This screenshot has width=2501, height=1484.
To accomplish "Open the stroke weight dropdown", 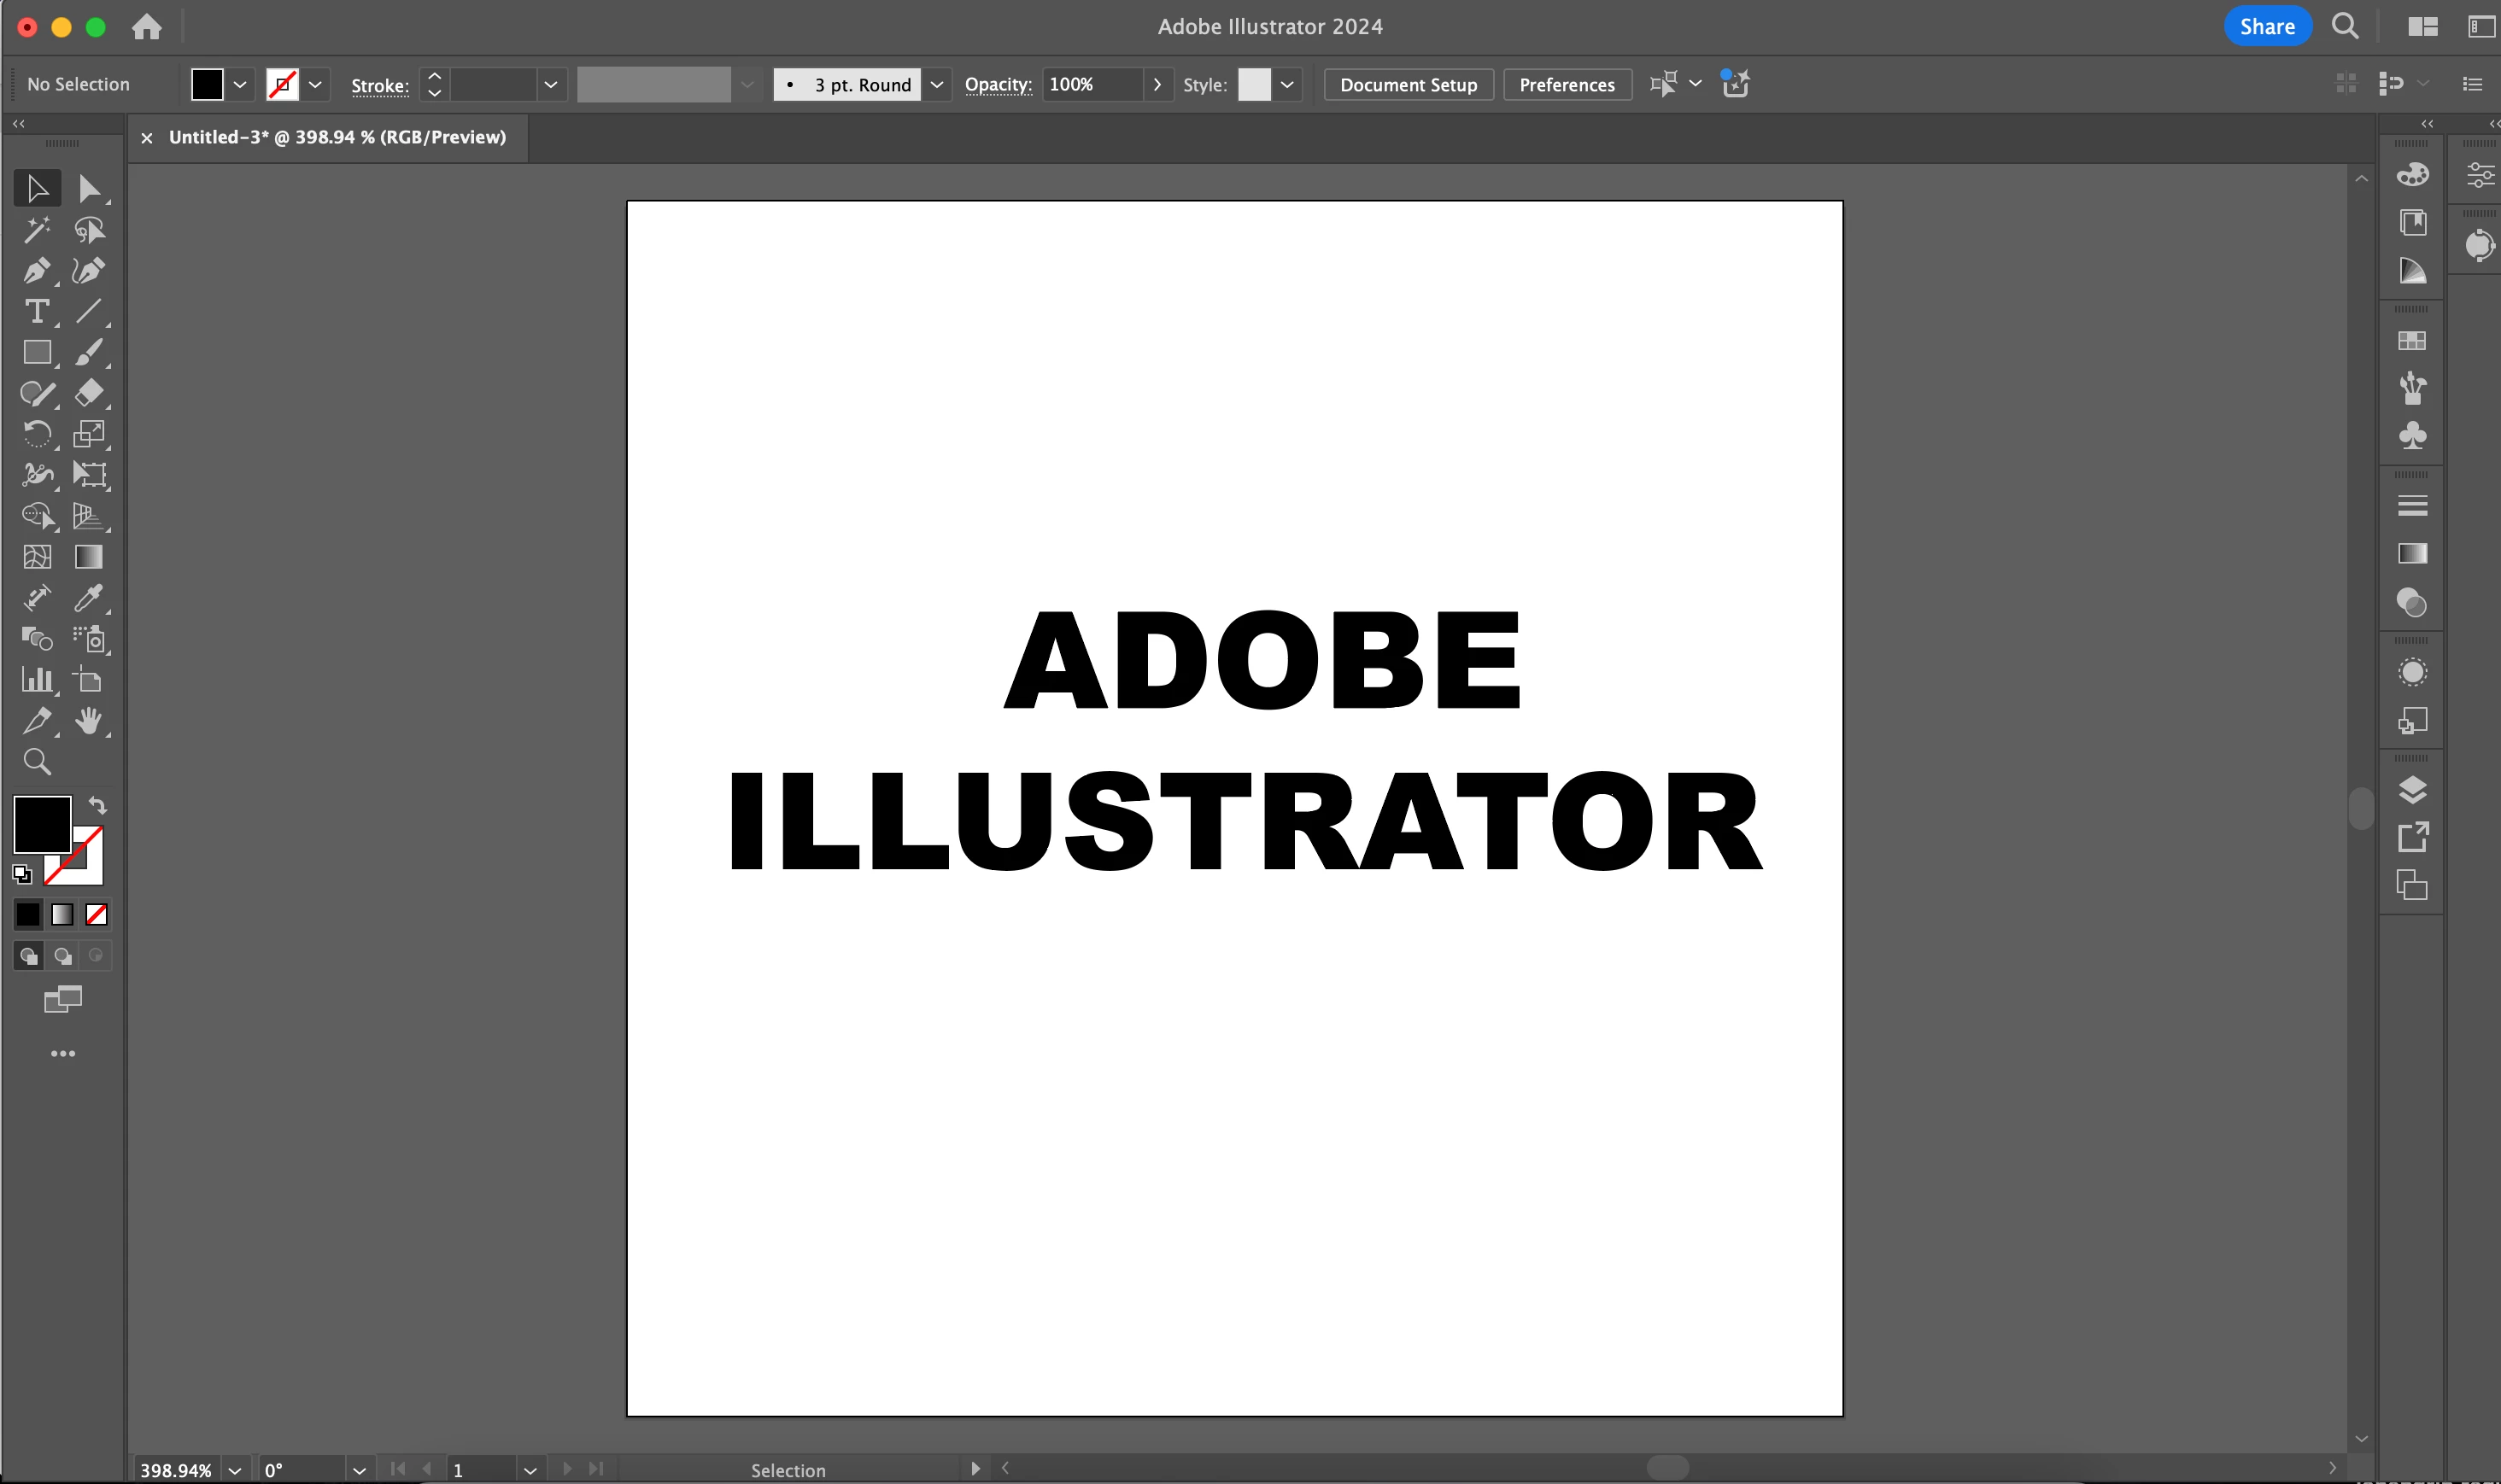I will (550, 85).
